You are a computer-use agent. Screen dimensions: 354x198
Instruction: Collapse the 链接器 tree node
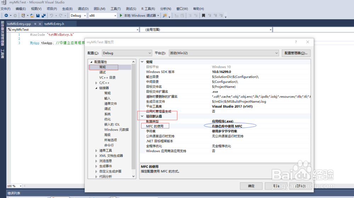click(x=96, y=88)
